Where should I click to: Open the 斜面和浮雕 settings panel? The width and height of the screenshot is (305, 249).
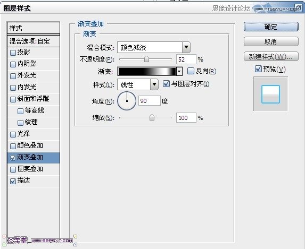click(x=34, y=99)
